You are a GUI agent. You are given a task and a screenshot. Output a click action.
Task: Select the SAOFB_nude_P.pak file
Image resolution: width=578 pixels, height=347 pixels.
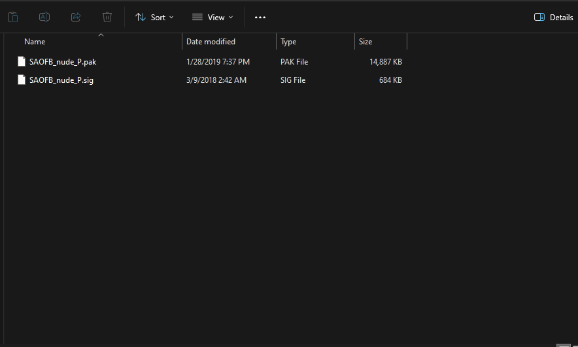point(63,62)
